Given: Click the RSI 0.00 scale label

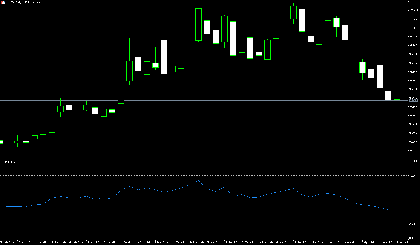Looking at the screenshot, I should point(412,238).
